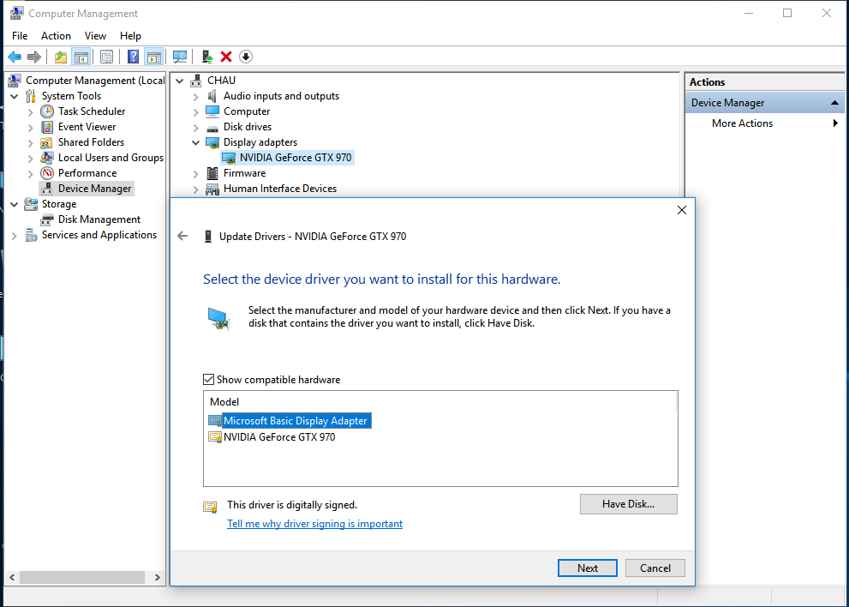
Task: Select NVIDIA GeForce GTX 970 in Model list
Action: (279, 437)
